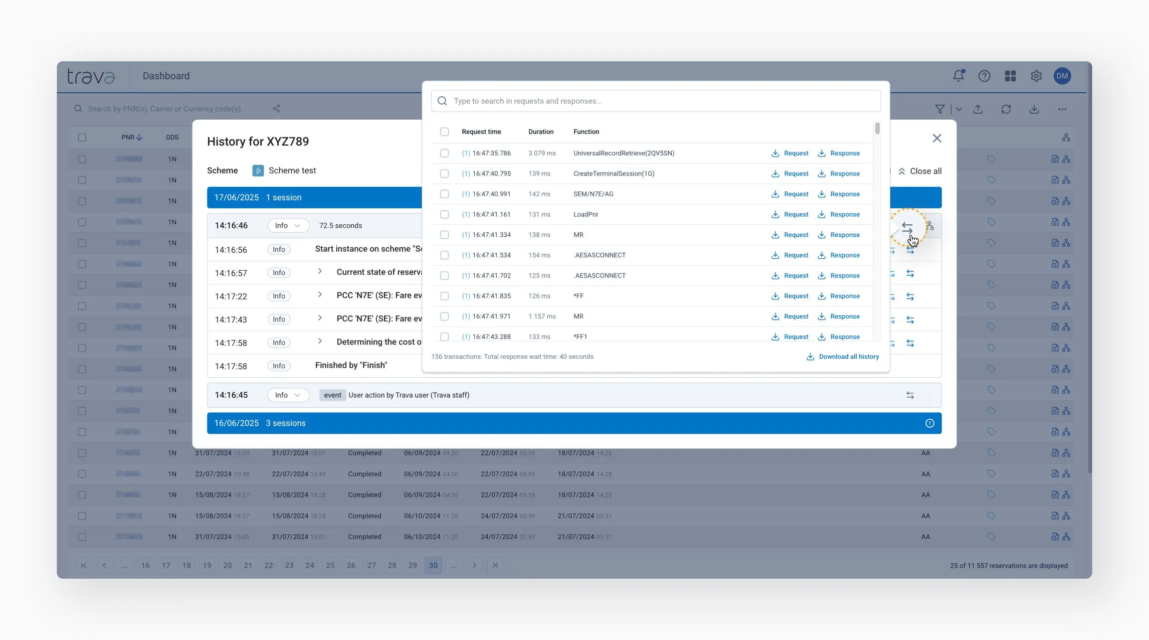
Task: Check the LoadPnr transaction checkbox
Action: coord(444,215)
